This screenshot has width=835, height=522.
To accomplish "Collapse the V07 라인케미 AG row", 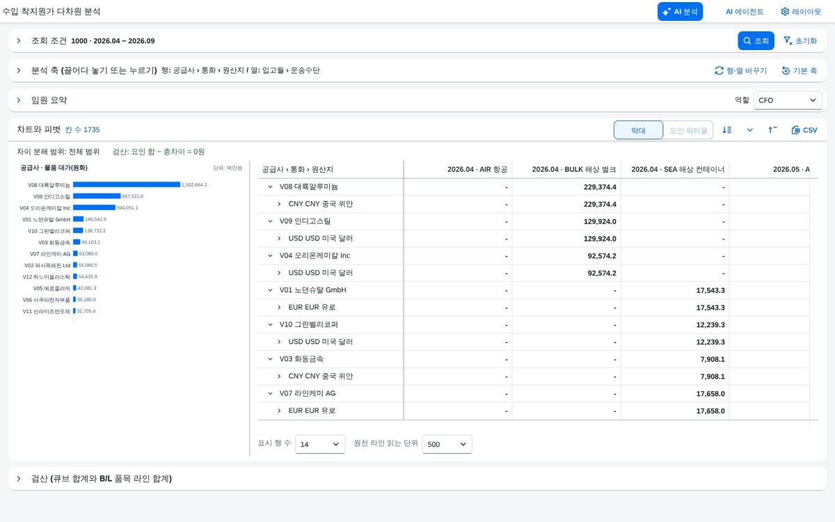I will (x=271, y=393).
